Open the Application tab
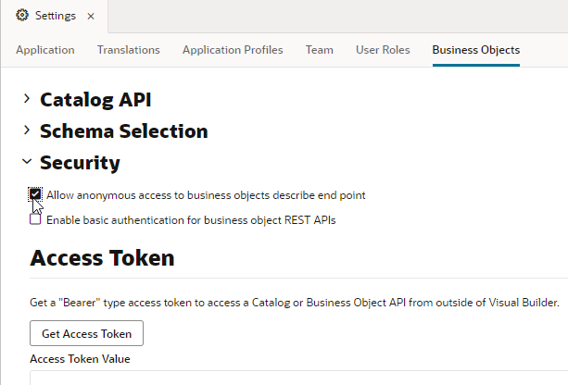Viewport: 568px width, 385px height. point(45,50)
